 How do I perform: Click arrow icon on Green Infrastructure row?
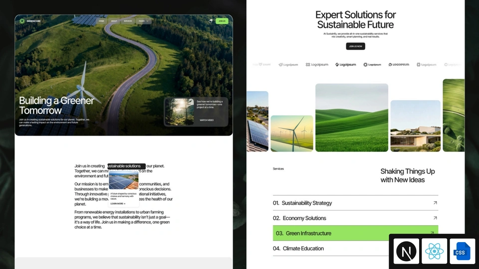click(x=432, y=233)
